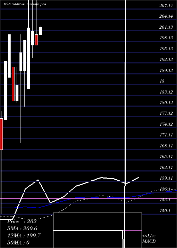Click the BSE 544694 ticker label
Viewport: 177px width, 248px height.
(x=14, y=4)
